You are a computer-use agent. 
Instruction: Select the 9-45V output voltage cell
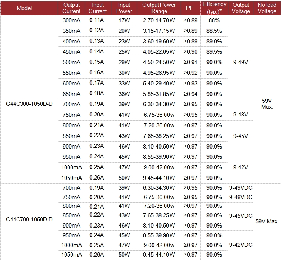click(240, 136)
